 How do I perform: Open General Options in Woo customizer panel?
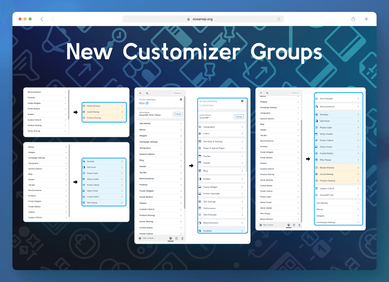(x=161, y=154)
